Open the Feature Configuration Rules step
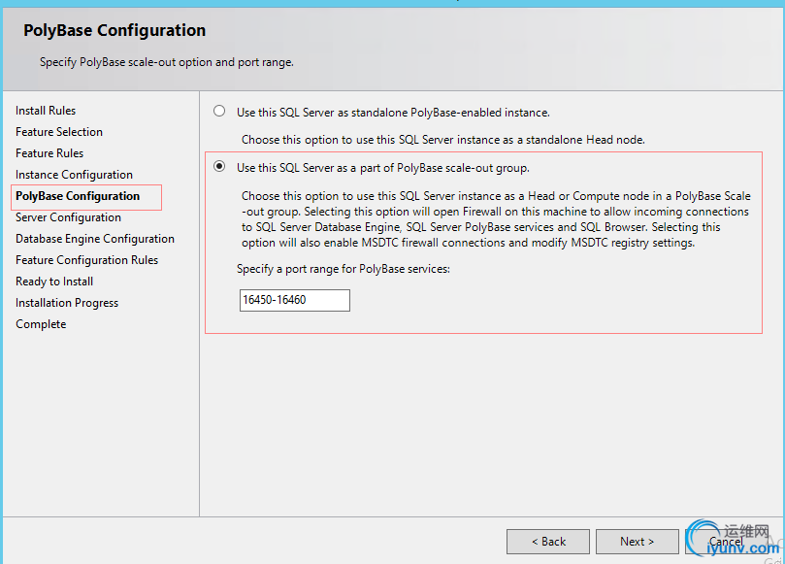Viewport: 785px width, 564px height. point(86,260)
